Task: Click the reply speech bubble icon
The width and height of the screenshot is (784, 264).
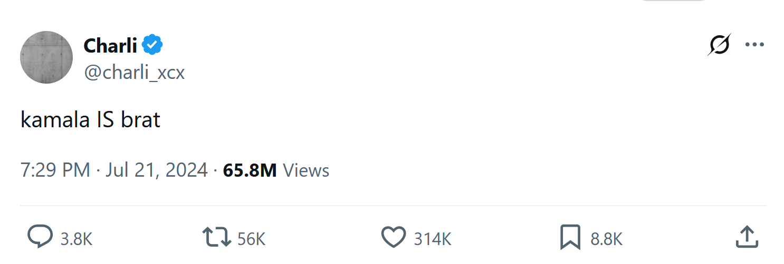Action: point(40,238)
